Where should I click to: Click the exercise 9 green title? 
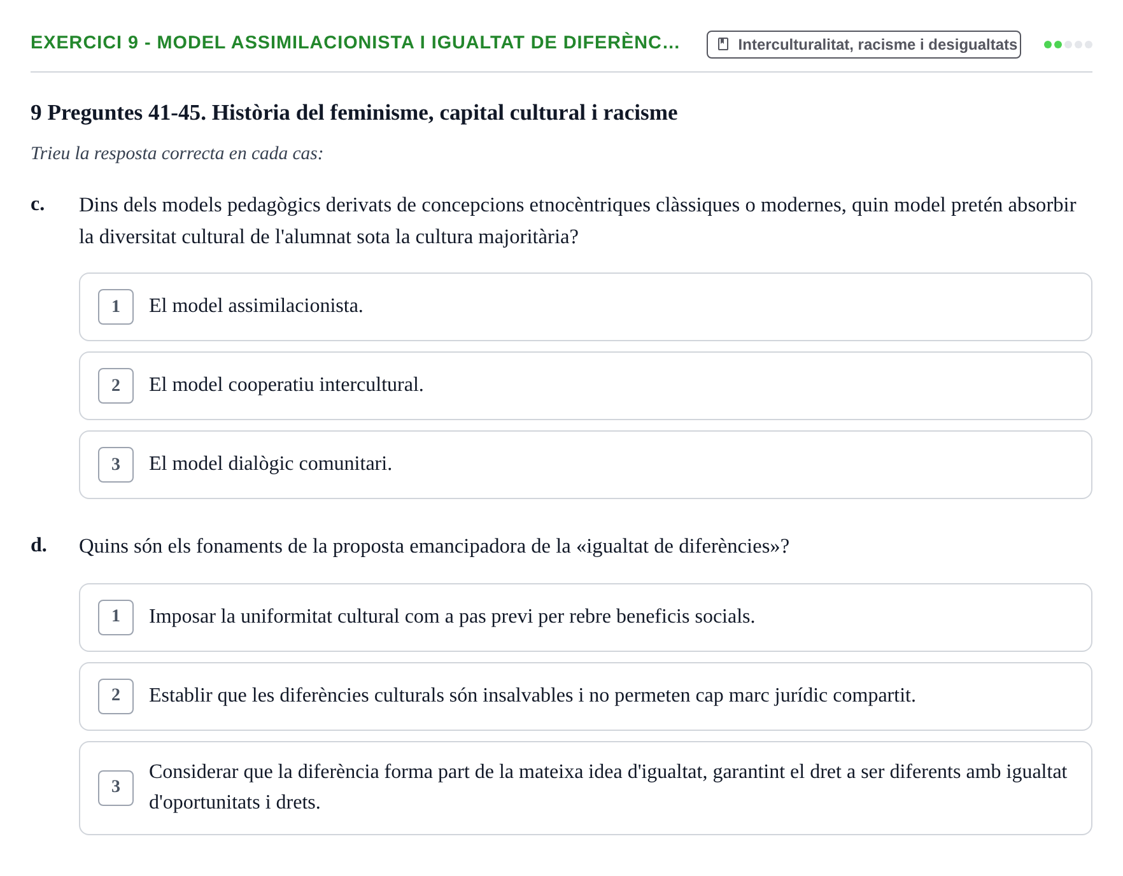click(x=355, y=43)
